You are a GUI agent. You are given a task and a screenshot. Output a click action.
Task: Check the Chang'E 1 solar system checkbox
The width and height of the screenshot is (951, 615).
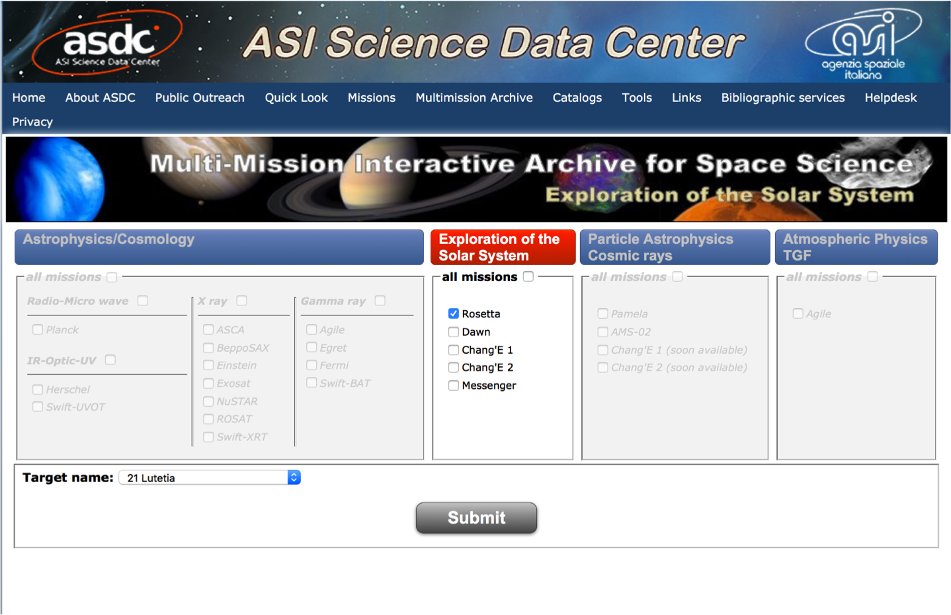click(454, 350)
